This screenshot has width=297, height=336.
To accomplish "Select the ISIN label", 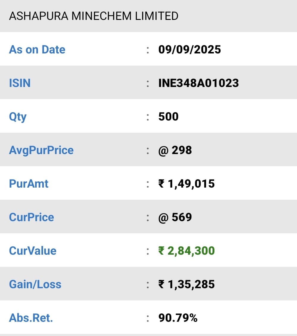I will [x=20, y=83].
